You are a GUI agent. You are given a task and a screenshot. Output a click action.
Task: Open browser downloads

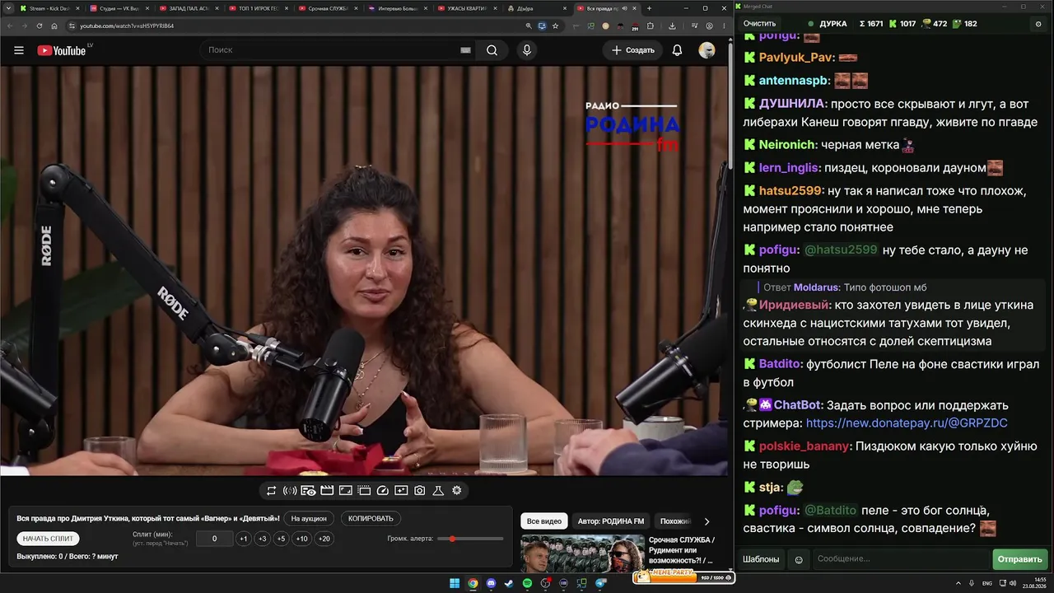673,26
